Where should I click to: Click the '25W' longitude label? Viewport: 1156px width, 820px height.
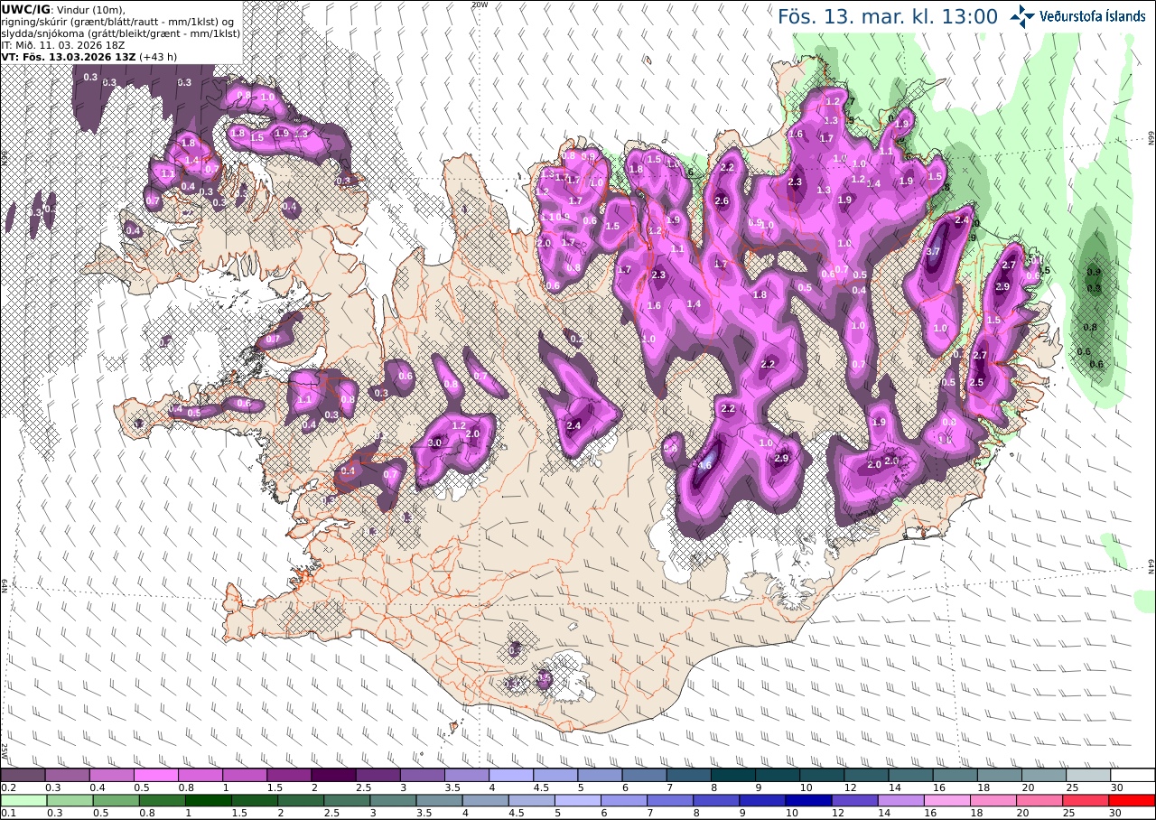tap(5, 751)
